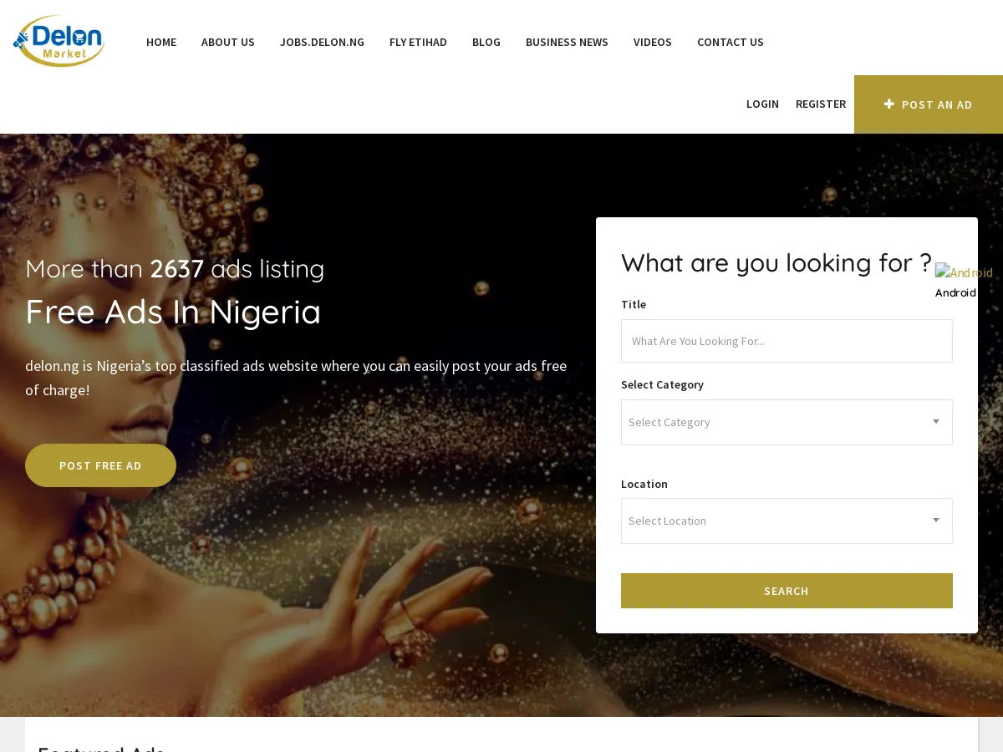1003x752 pixels.
Task: Click the Login link
Action: pos(762,104)
